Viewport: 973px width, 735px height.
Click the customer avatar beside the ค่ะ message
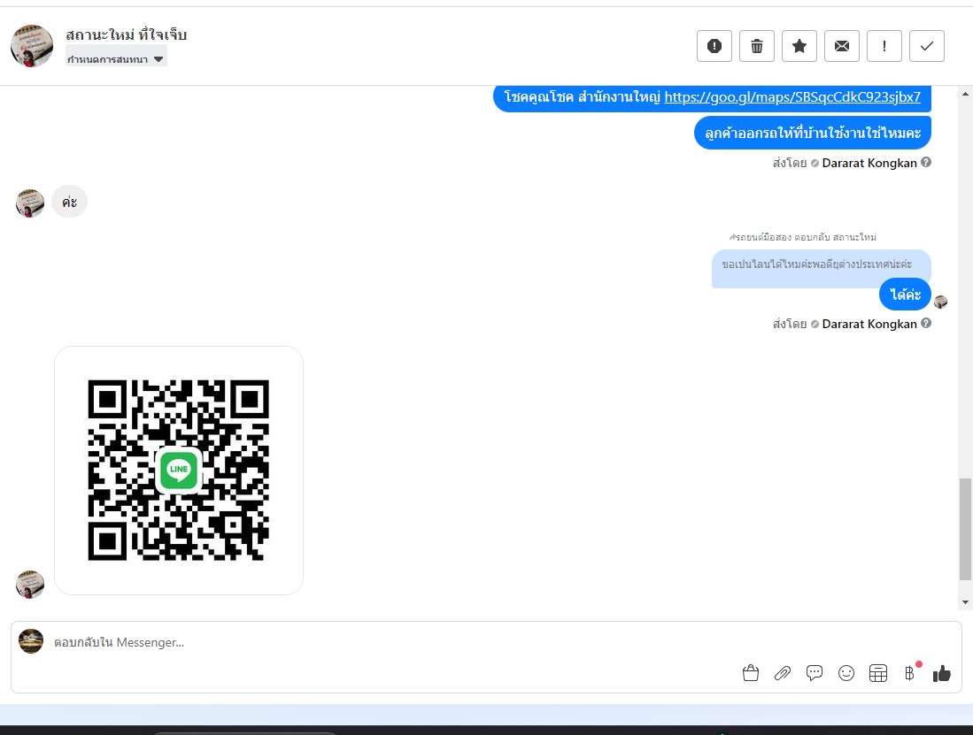coord(30,203)
